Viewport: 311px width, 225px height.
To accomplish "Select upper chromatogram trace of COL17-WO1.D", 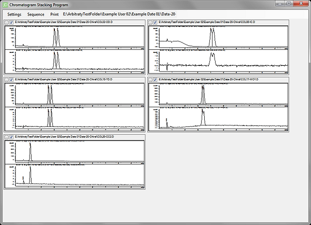I will [x=218, y=95].
